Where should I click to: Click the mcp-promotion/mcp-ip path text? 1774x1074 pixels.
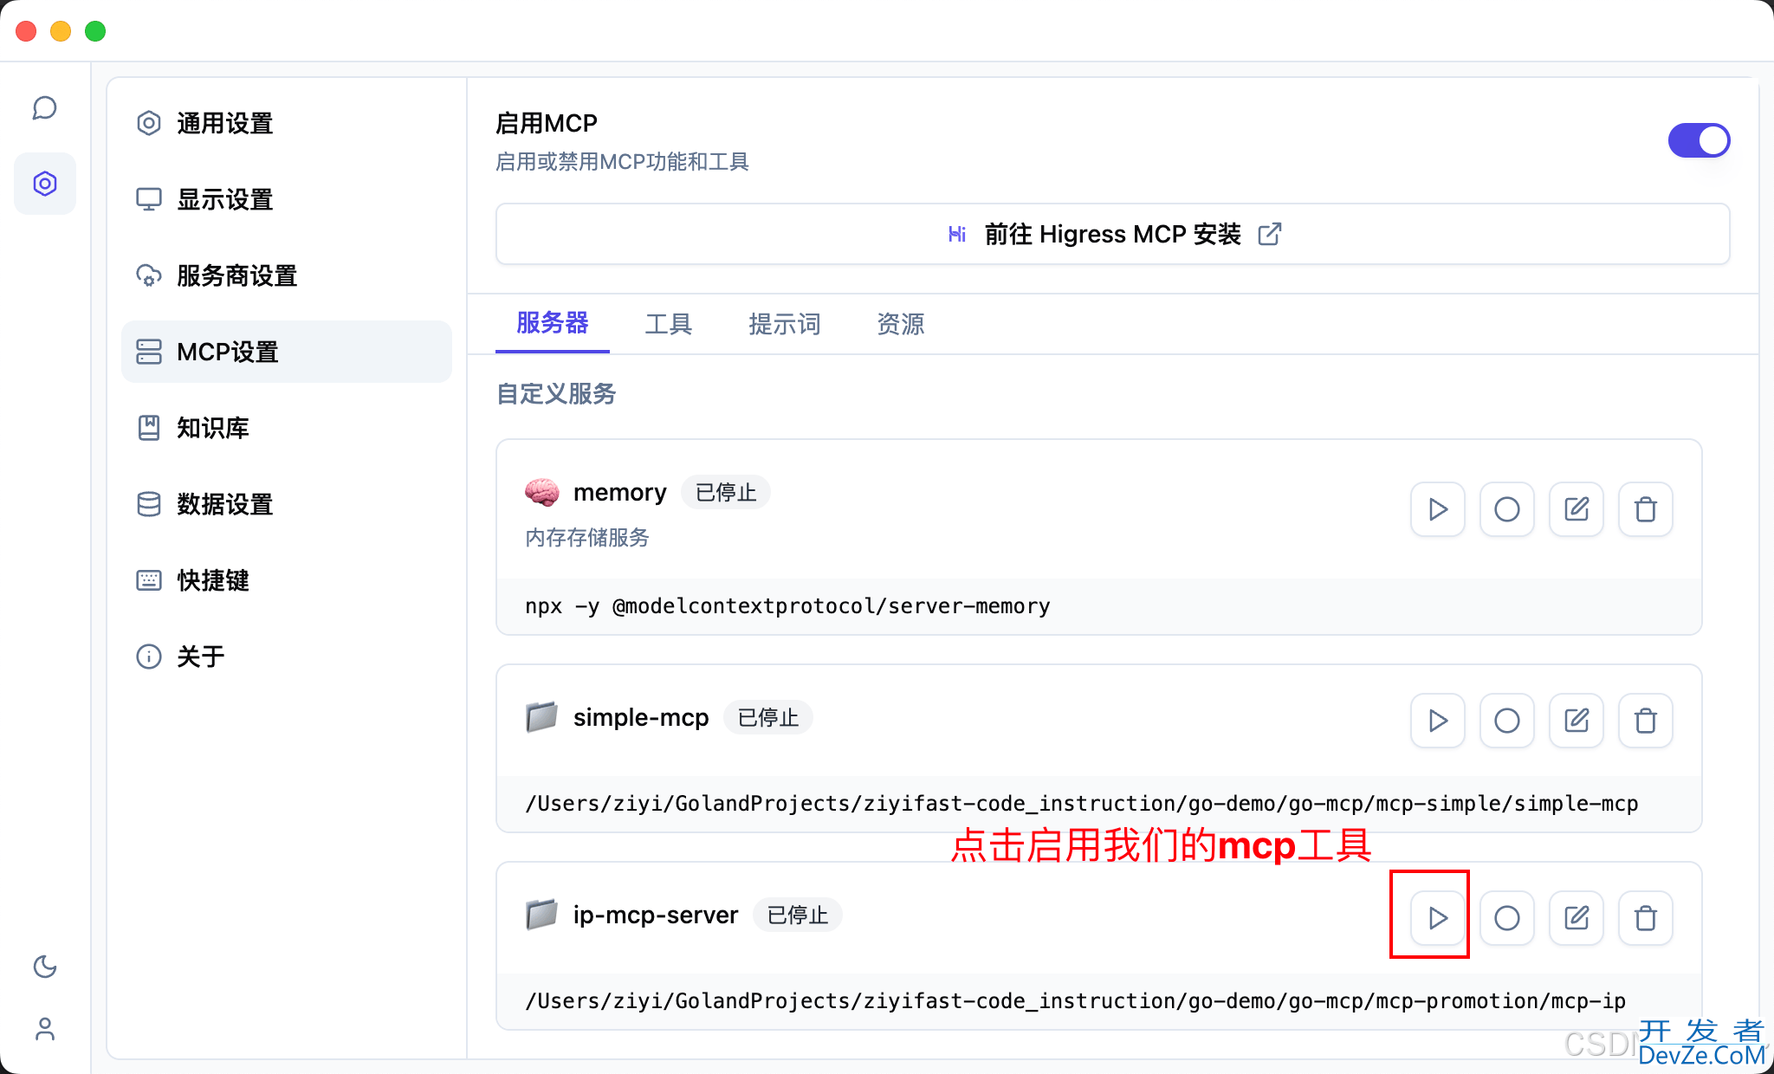coord(1075,1001)
